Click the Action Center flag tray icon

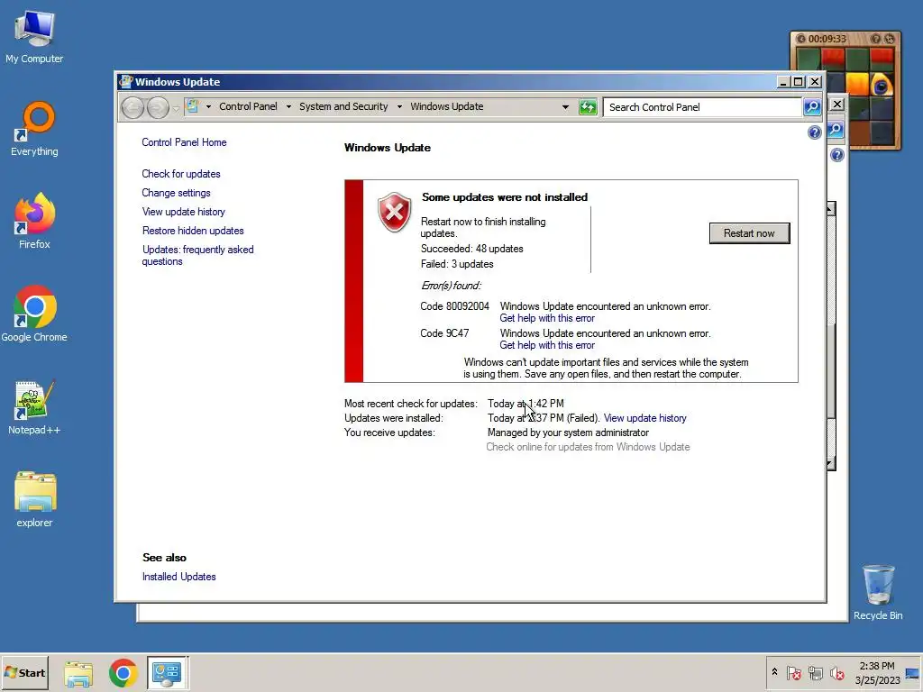pyautogui.click(x=793, y=672)
